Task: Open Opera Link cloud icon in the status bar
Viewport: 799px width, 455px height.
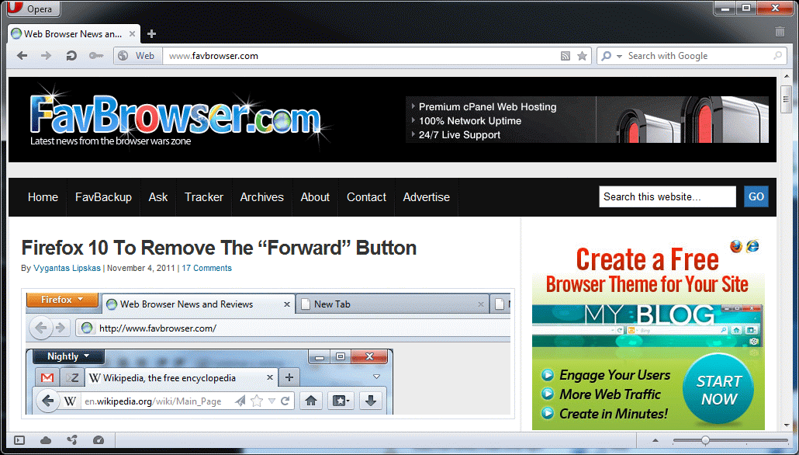Action: tap(46, 440)
